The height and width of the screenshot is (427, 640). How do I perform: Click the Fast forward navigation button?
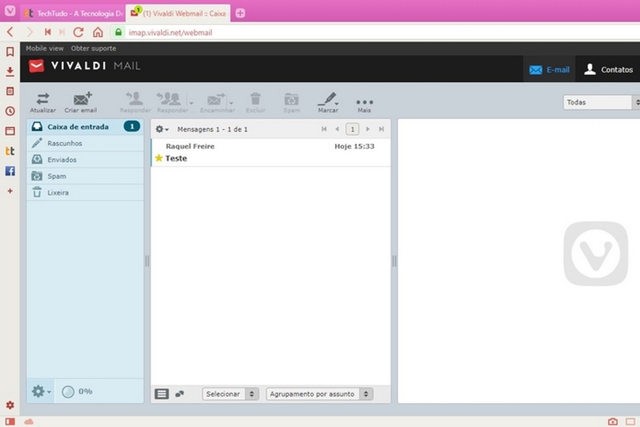62,32
